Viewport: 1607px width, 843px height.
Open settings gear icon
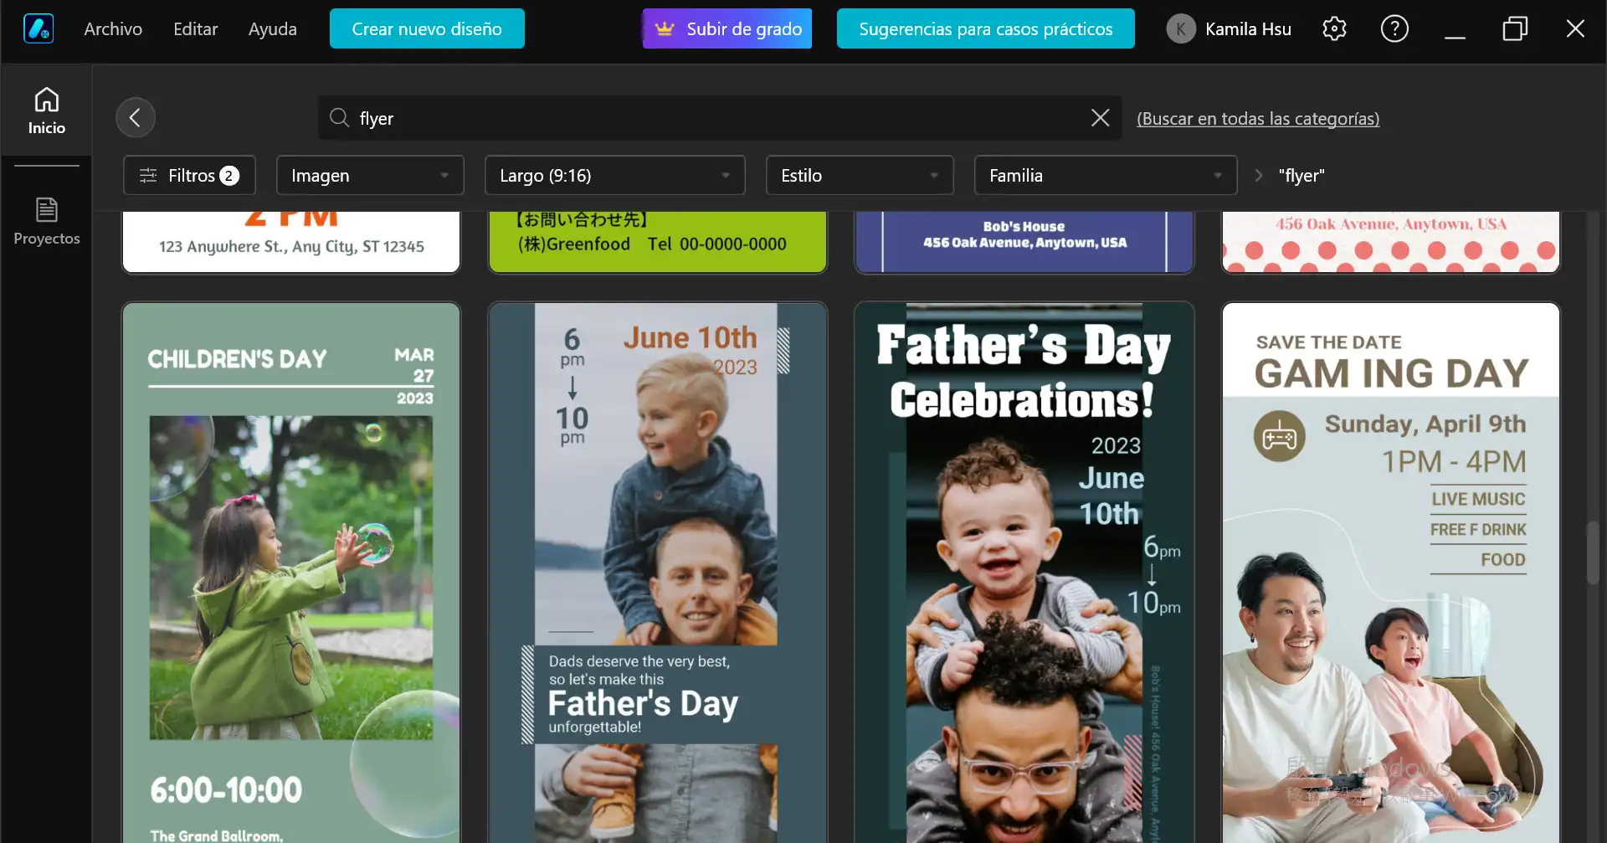click(1334, 28)
